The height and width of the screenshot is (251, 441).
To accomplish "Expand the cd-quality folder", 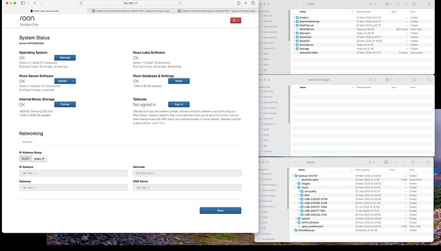I will coord(299,192).
